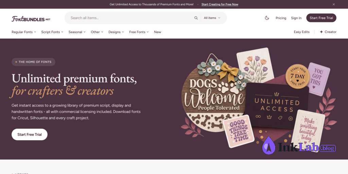This screenshot has height=174, width=348.
Task: Click the FontBundles.net logo
Action: point(31,19)
